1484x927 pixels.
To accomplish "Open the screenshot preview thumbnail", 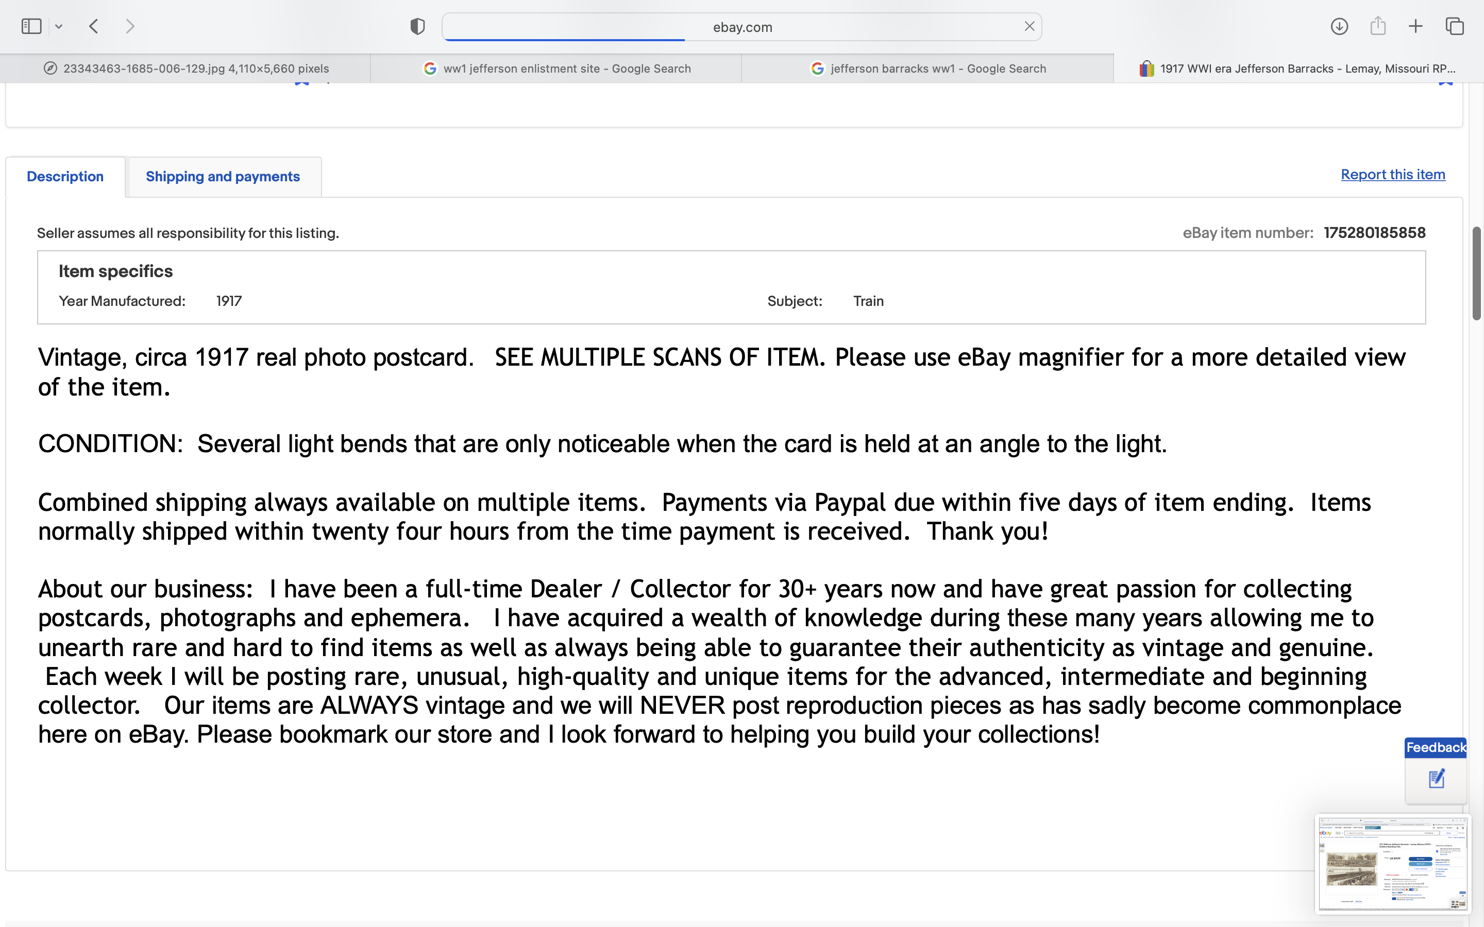I will pyautogui.click(x=1393, y=863).
